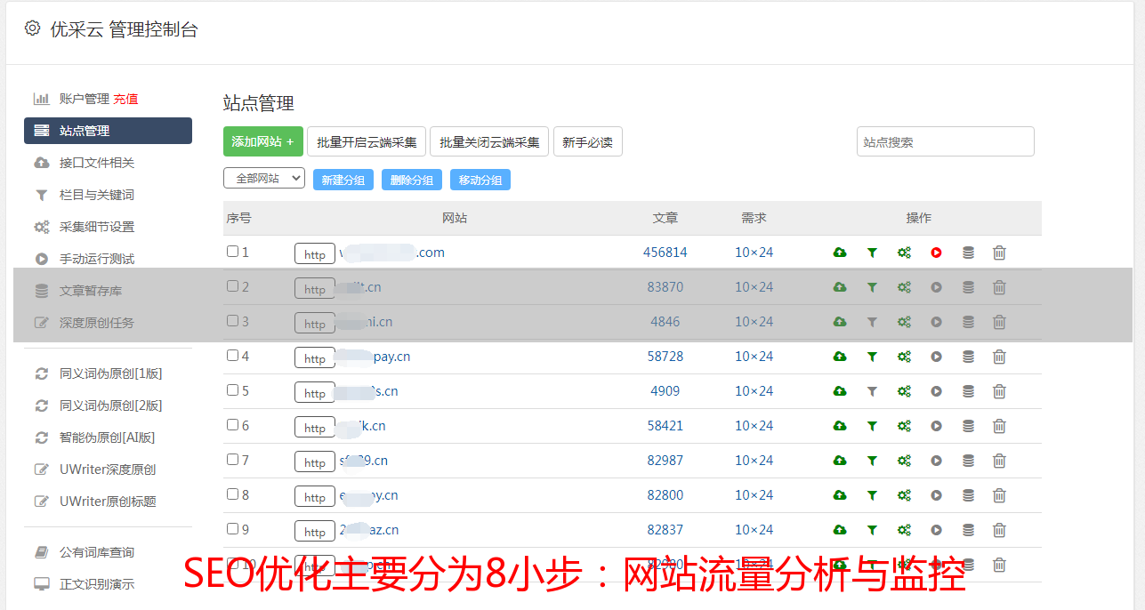
Task: Open the gears settings icon in row 5
Action: (x=904, y=391)
